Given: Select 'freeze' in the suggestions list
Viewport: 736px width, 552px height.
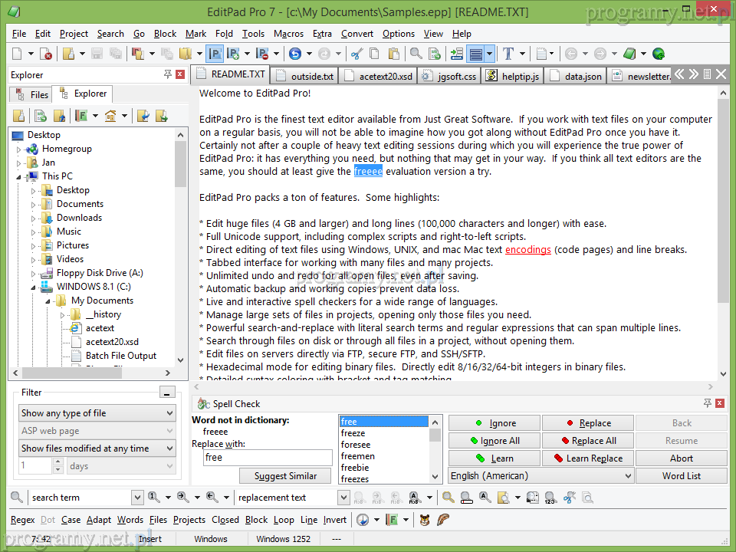Looking at the screenshot, I should point(353,433).
